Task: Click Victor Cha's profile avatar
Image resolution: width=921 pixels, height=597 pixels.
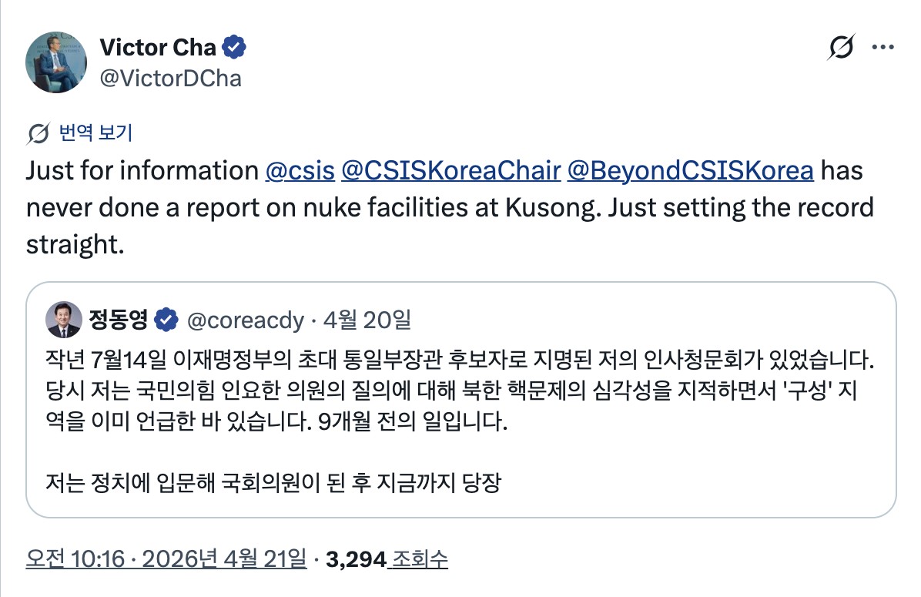Action: click(56, 62)
